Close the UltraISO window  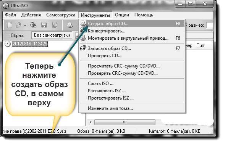pyautogui.click(x=205, y=4)
